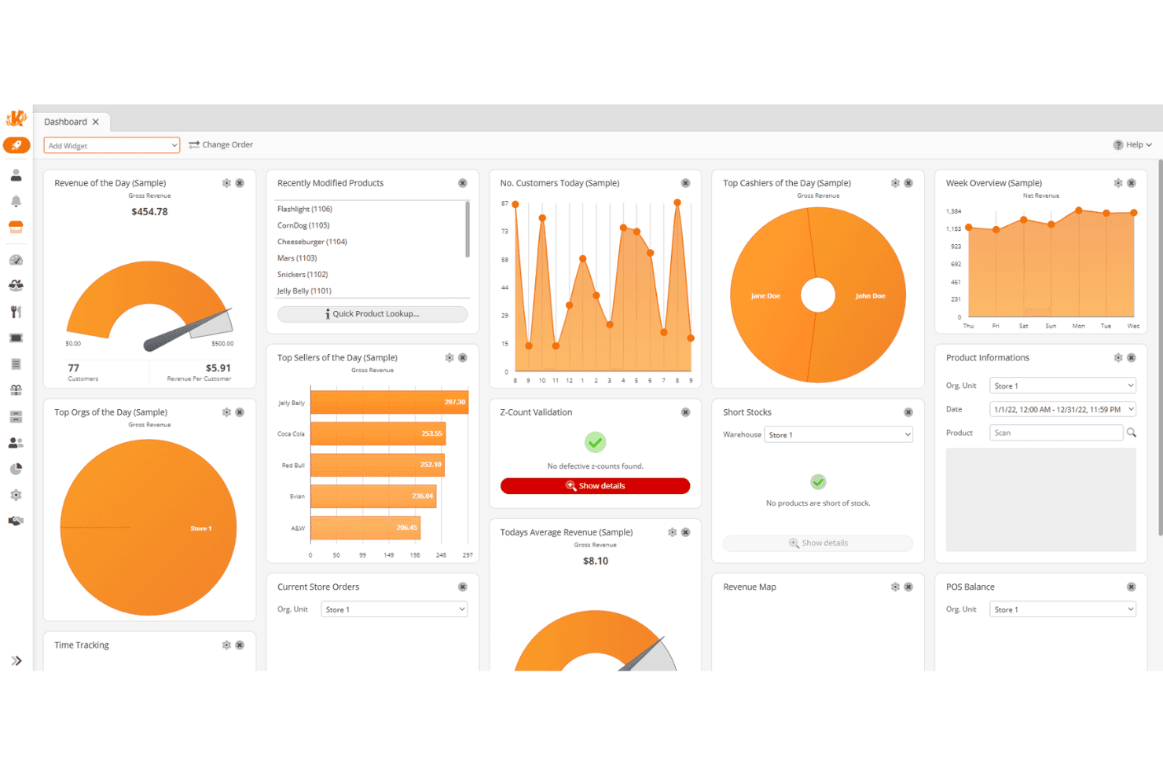The width and height of the screenshot is (1163, 775).
Task: Open Org. Unit dropdown in POS Balance
Action: point(1062,609)
